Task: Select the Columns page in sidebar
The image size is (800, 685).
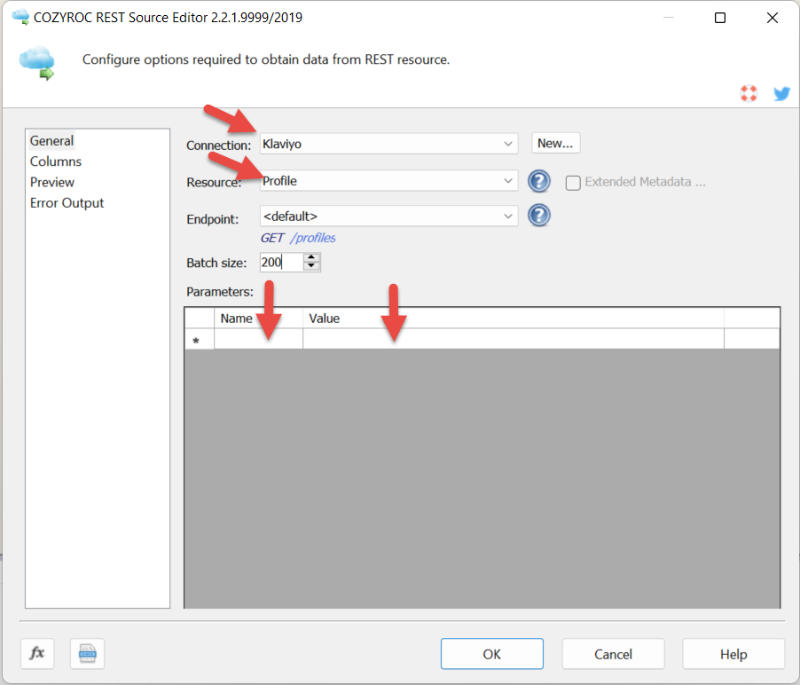Action: coord(56,161)
